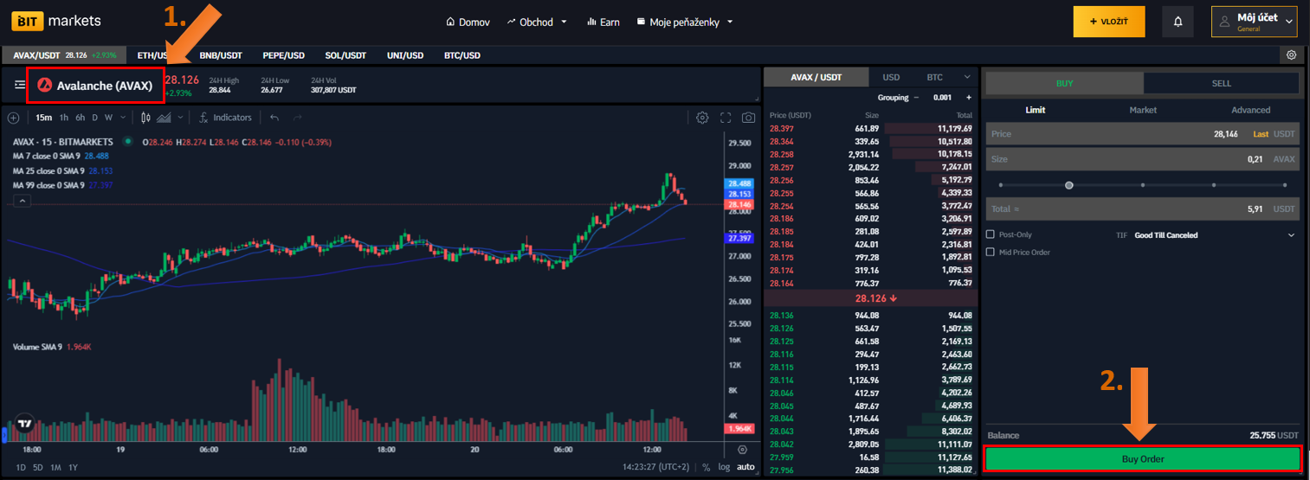Select the candlestick chart type icon
The image size is (1310, 480).
(145, 118)
